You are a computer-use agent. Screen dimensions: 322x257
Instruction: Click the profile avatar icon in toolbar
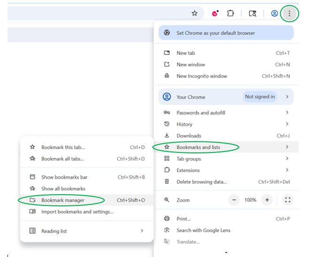tap(274, 14)
